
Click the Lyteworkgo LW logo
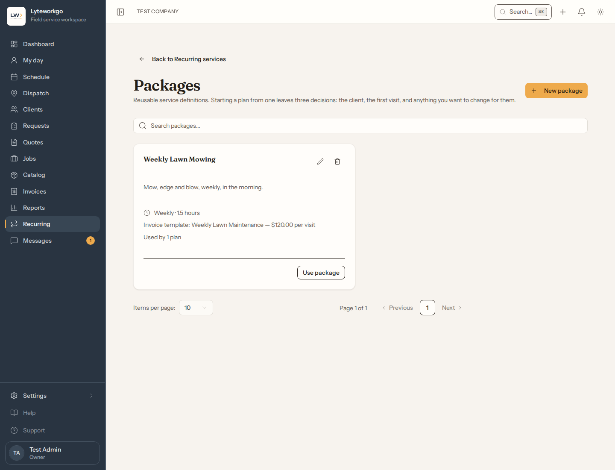pyautogui.click(x=16, y=16)
